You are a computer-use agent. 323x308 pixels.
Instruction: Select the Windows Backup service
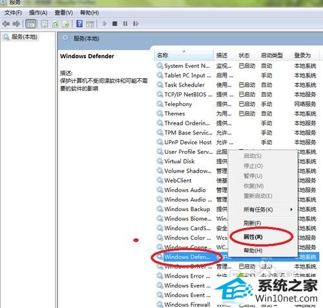click(x=187, y=209)
